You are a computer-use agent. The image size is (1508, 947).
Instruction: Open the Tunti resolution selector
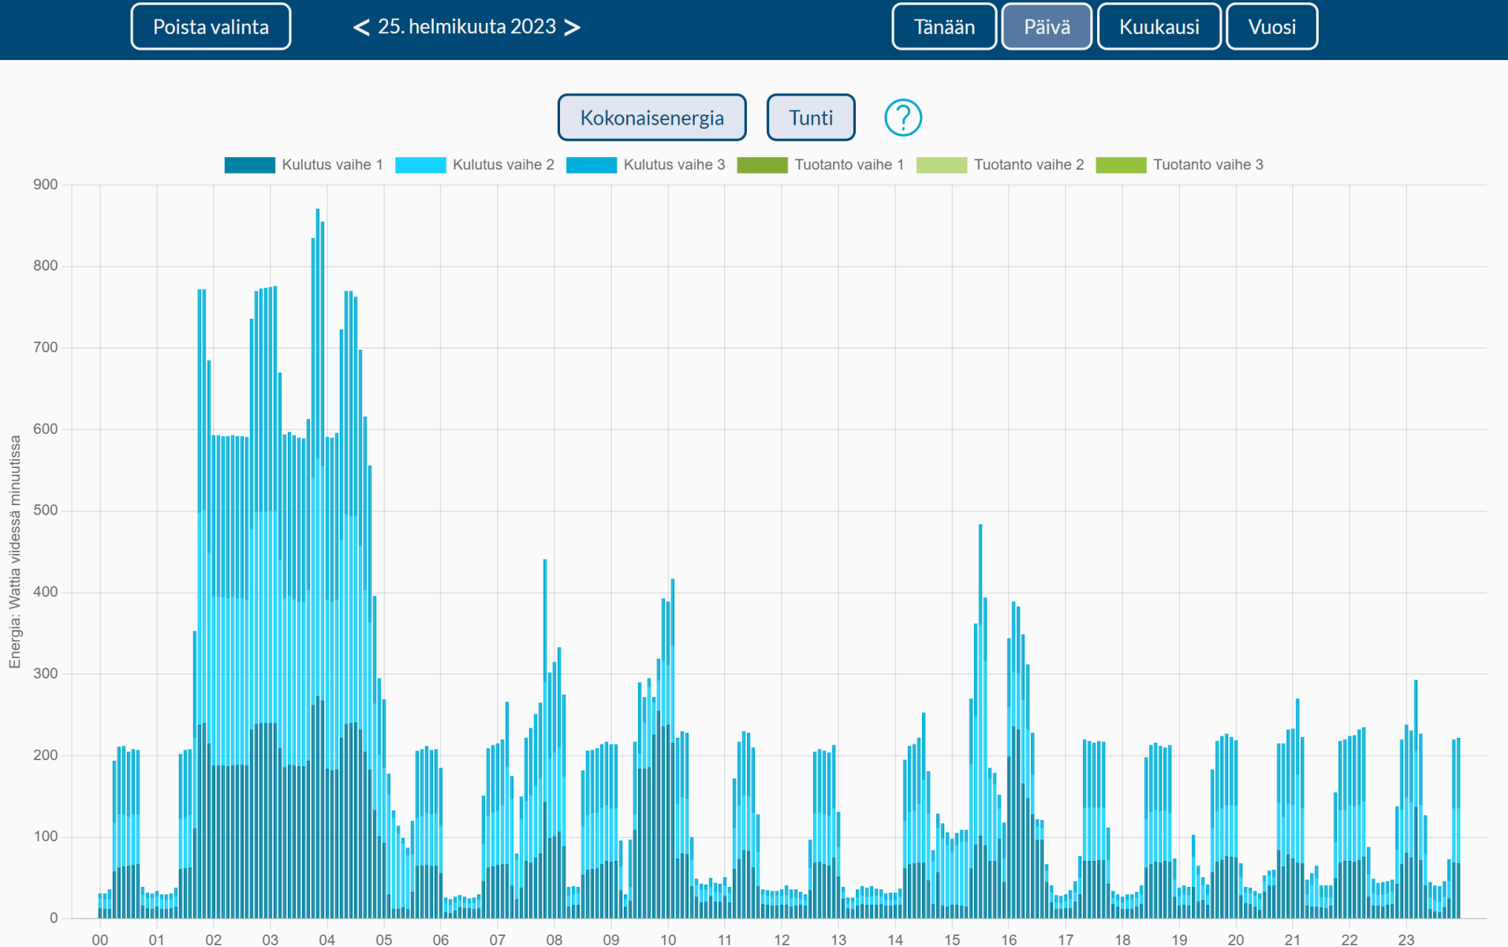810,118
